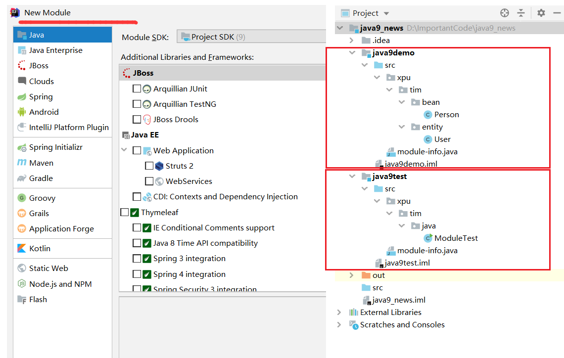Expand the External Libraries node

339,313
